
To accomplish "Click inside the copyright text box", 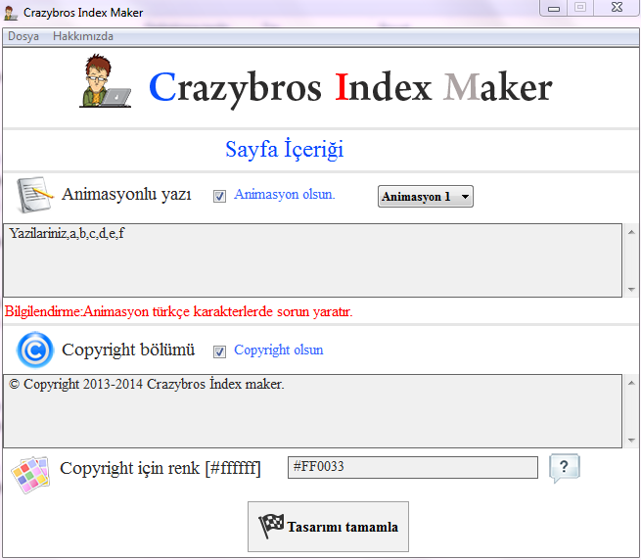I will coord(313,410).
